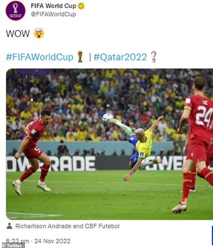Click the gold verified badge icon
213x248 pixels.
81,6
